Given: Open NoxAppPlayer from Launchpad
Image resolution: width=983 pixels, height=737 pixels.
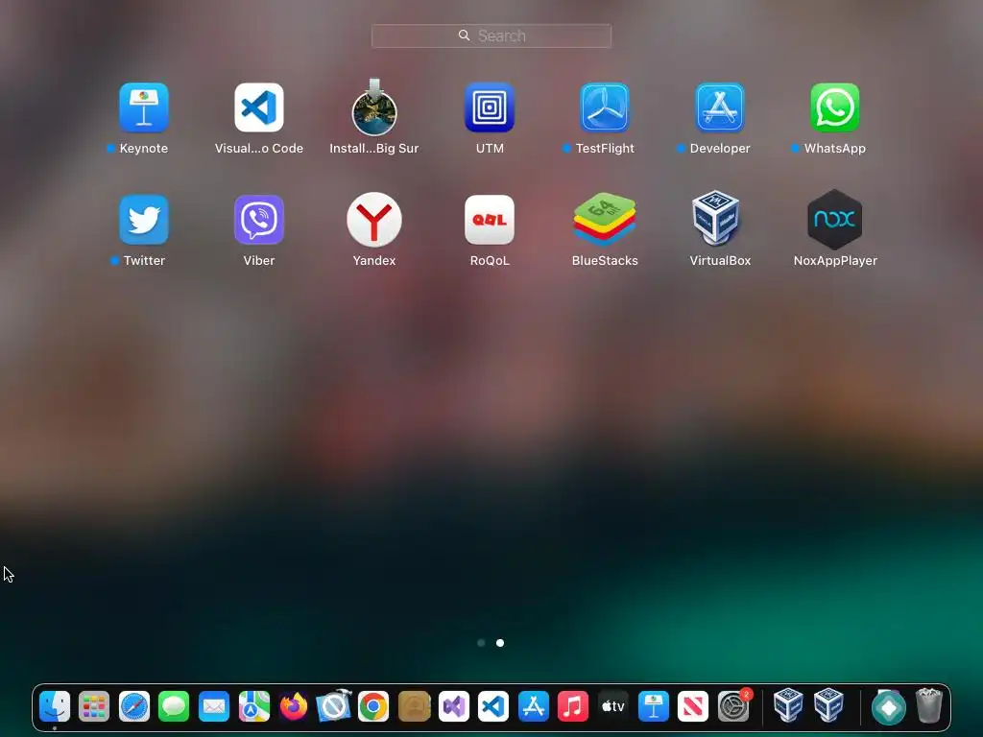Looking at the screenshot, I should click(835, 220).
